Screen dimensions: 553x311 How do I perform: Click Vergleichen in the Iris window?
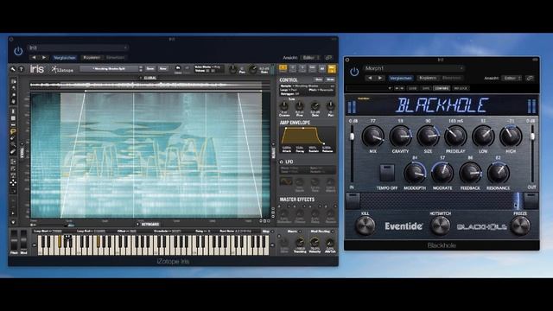tap(65, 58)
